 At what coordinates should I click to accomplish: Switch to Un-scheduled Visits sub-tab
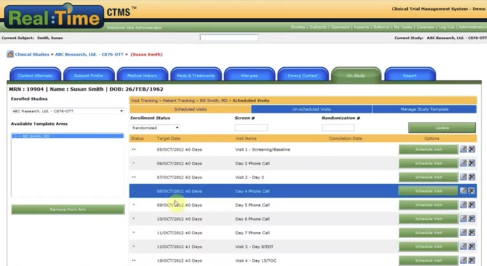point(311,109)
